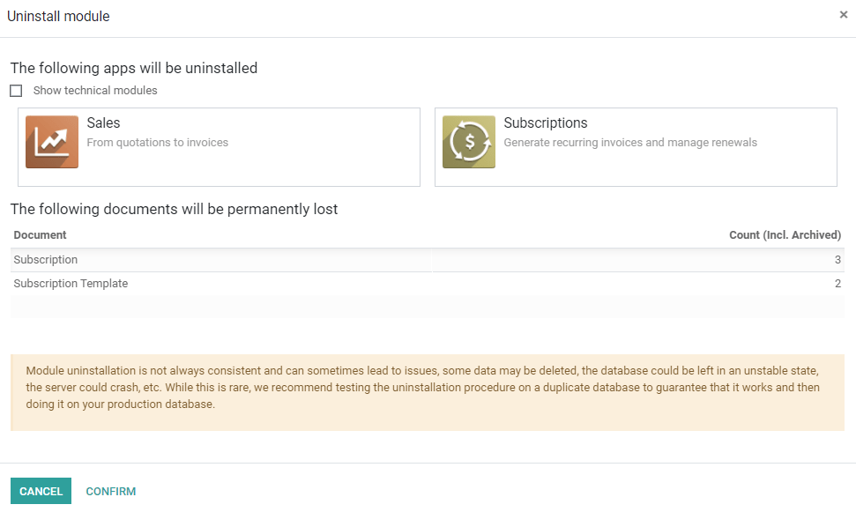Click the Document column header
The image size is (856, 512).
(40, 234)
